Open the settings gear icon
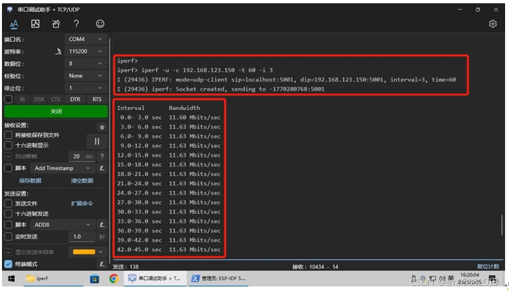The image size is (509, 291). tap(493, 23)
